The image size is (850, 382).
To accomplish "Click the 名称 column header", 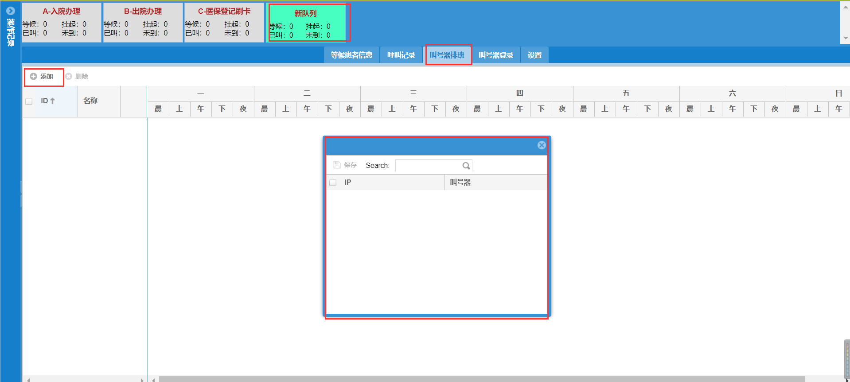I will (x=99, y=101).
